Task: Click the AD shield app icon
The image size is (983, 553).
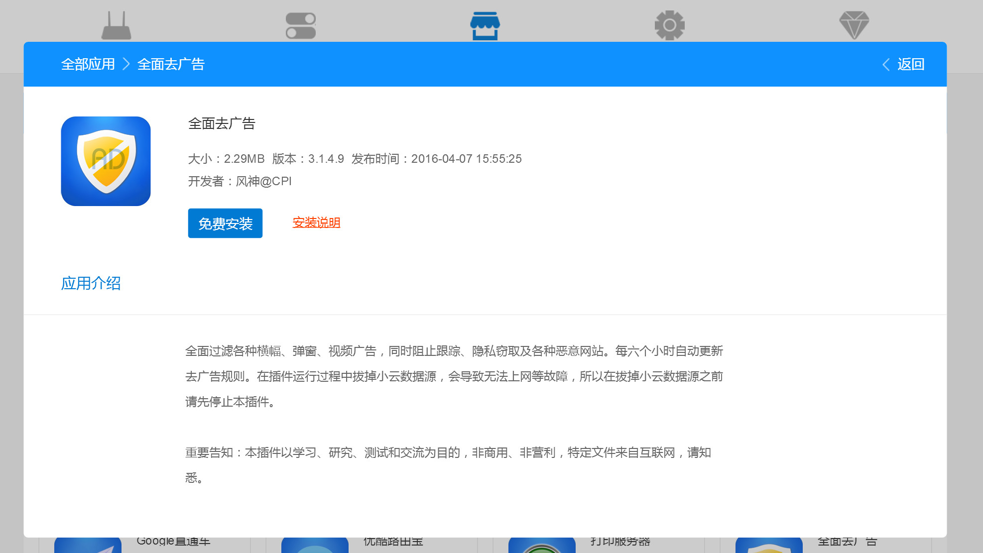Action: tap(106, 161)
